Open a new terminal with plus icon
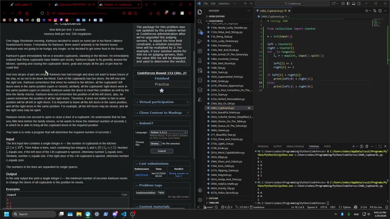 [353, 146]
